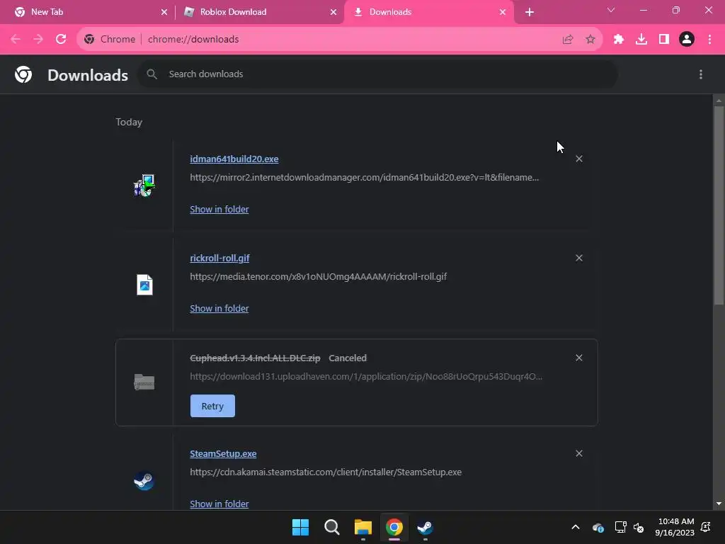This screenshot has width=725, height=544.
Task: Show rickroll-roll.gif in folder
Action: (219, 309)
